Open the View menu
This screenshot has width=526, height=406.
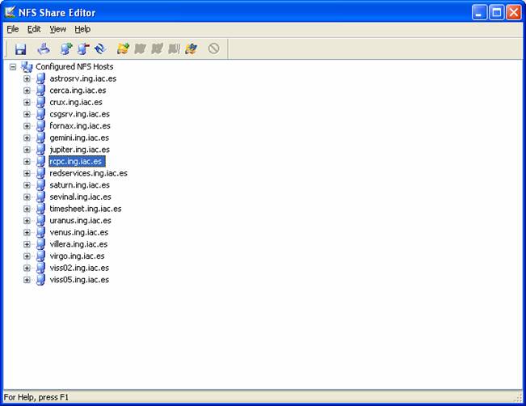(x=57, y=29)
